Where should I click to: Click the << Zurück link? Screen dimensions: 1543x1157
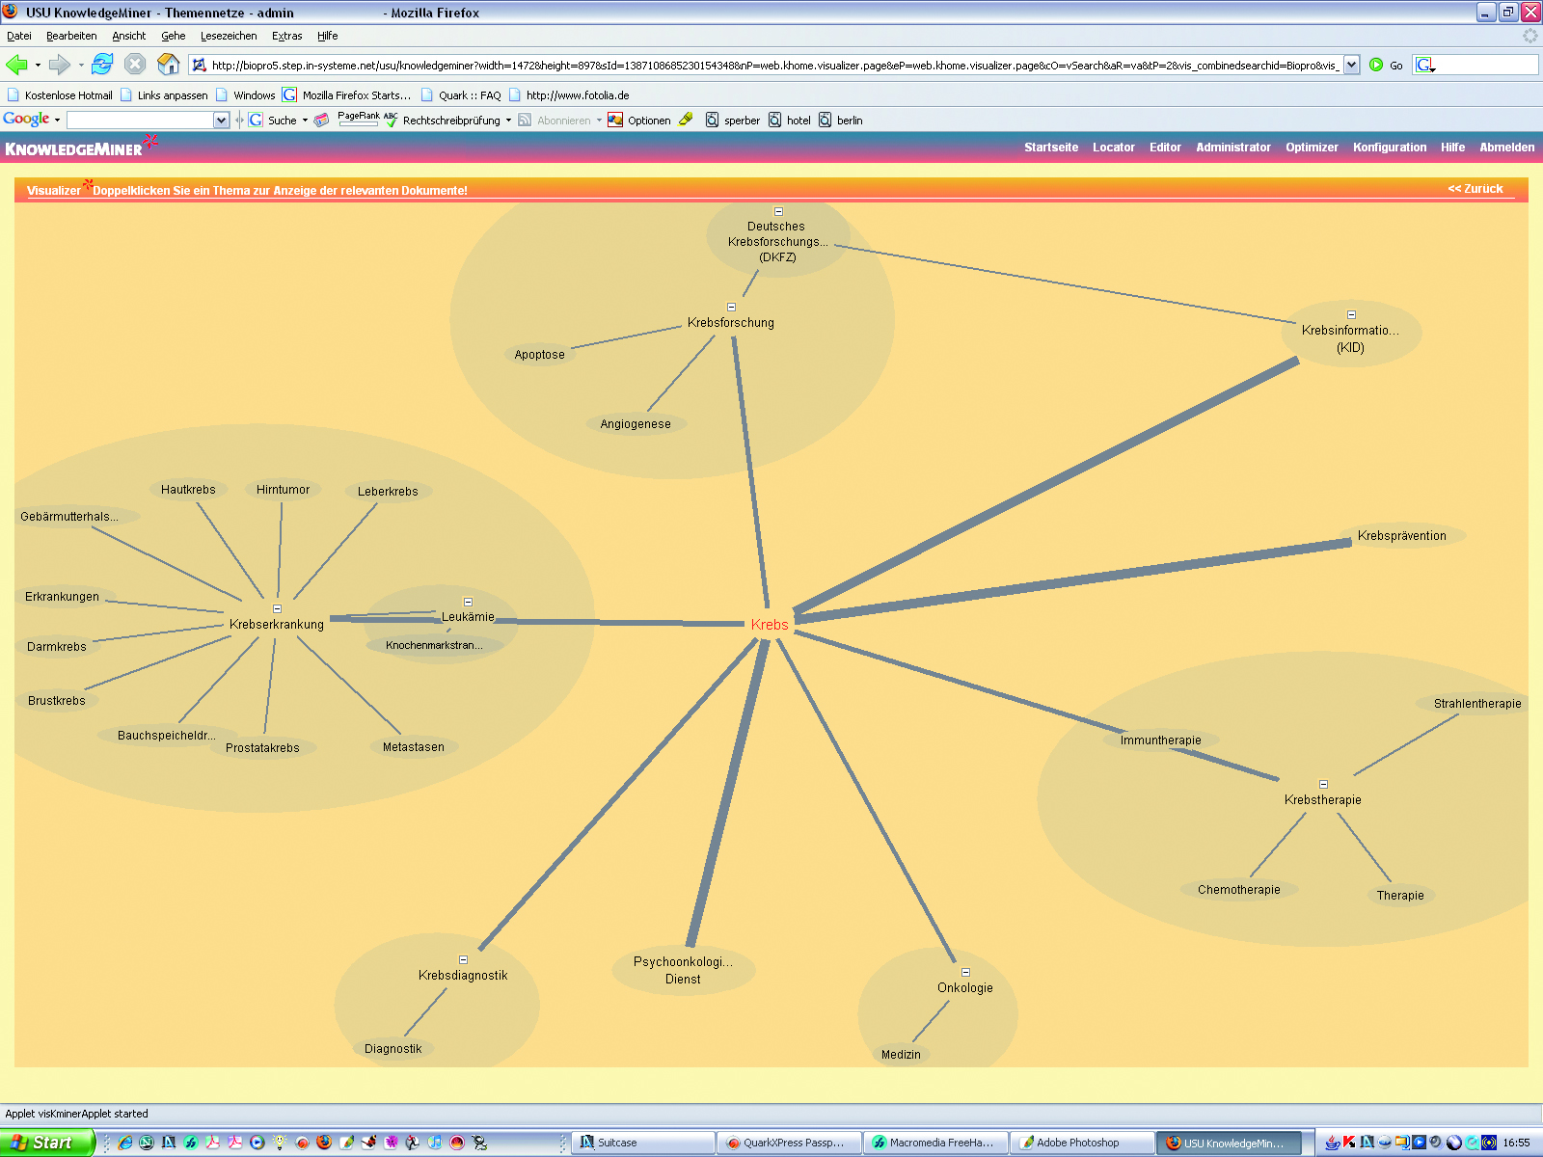(x=1475, y=189)
